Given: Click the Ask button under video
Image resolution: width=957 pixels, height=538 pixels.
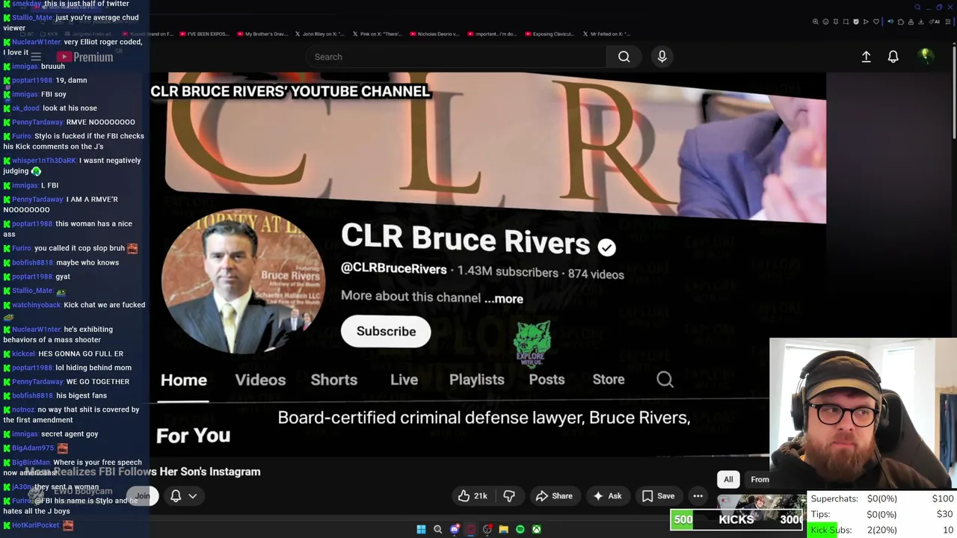Looking at the screenshot, I should (607, 495).
